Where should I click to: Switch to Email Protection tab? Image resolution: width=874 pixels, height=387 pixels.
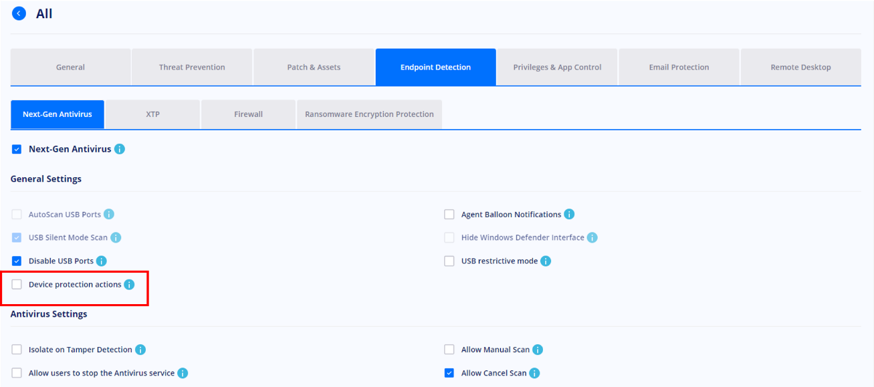coord(679,67)
